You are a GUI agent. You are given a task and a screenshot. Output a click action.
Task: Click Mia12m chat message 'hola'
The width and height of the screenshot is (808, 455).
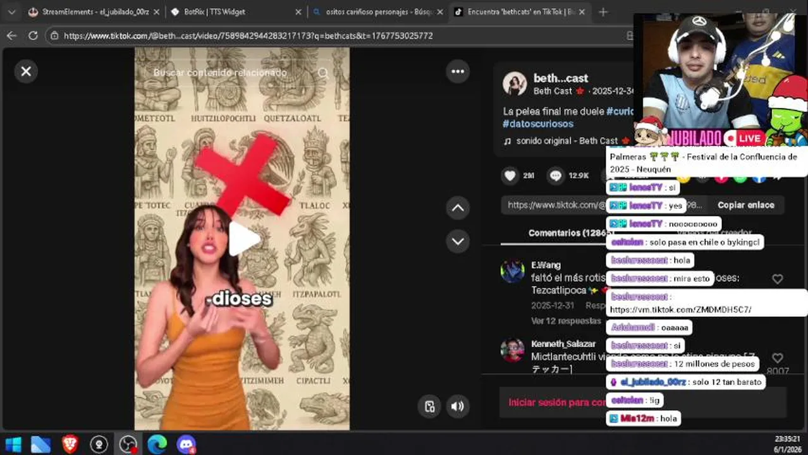tap(643, 418)
